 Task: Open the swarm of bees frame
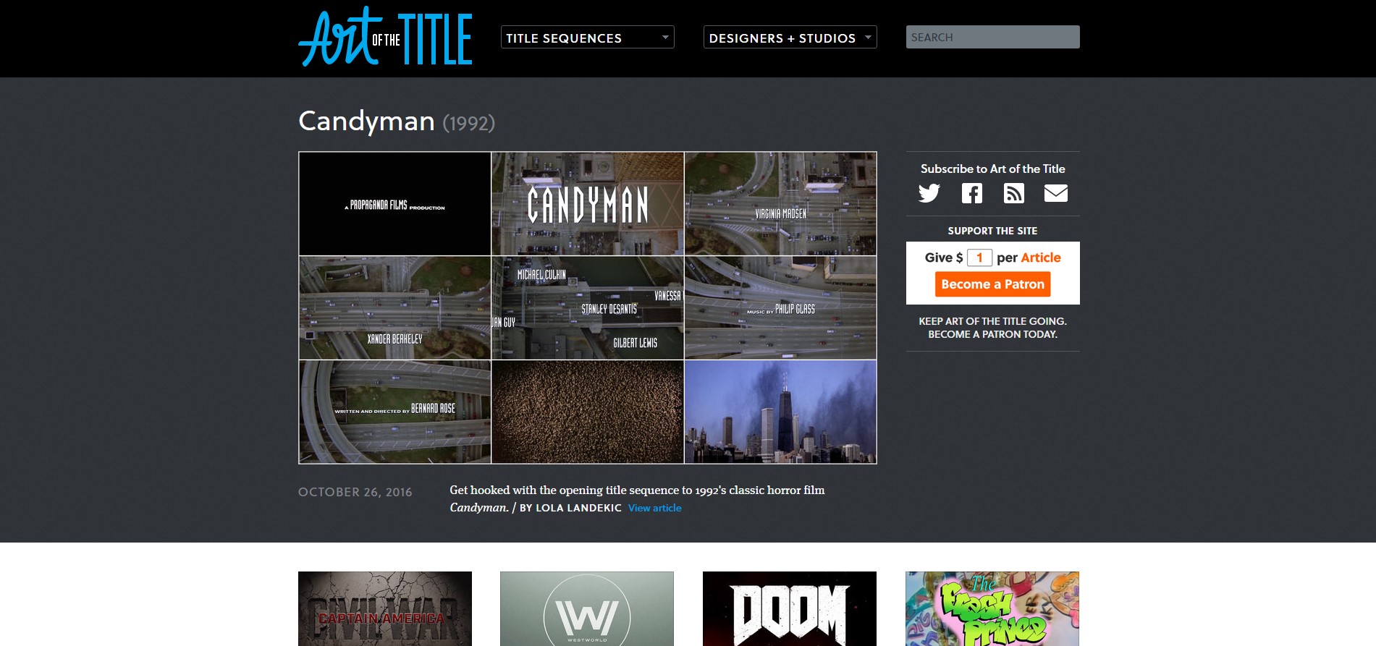point(588,412)
